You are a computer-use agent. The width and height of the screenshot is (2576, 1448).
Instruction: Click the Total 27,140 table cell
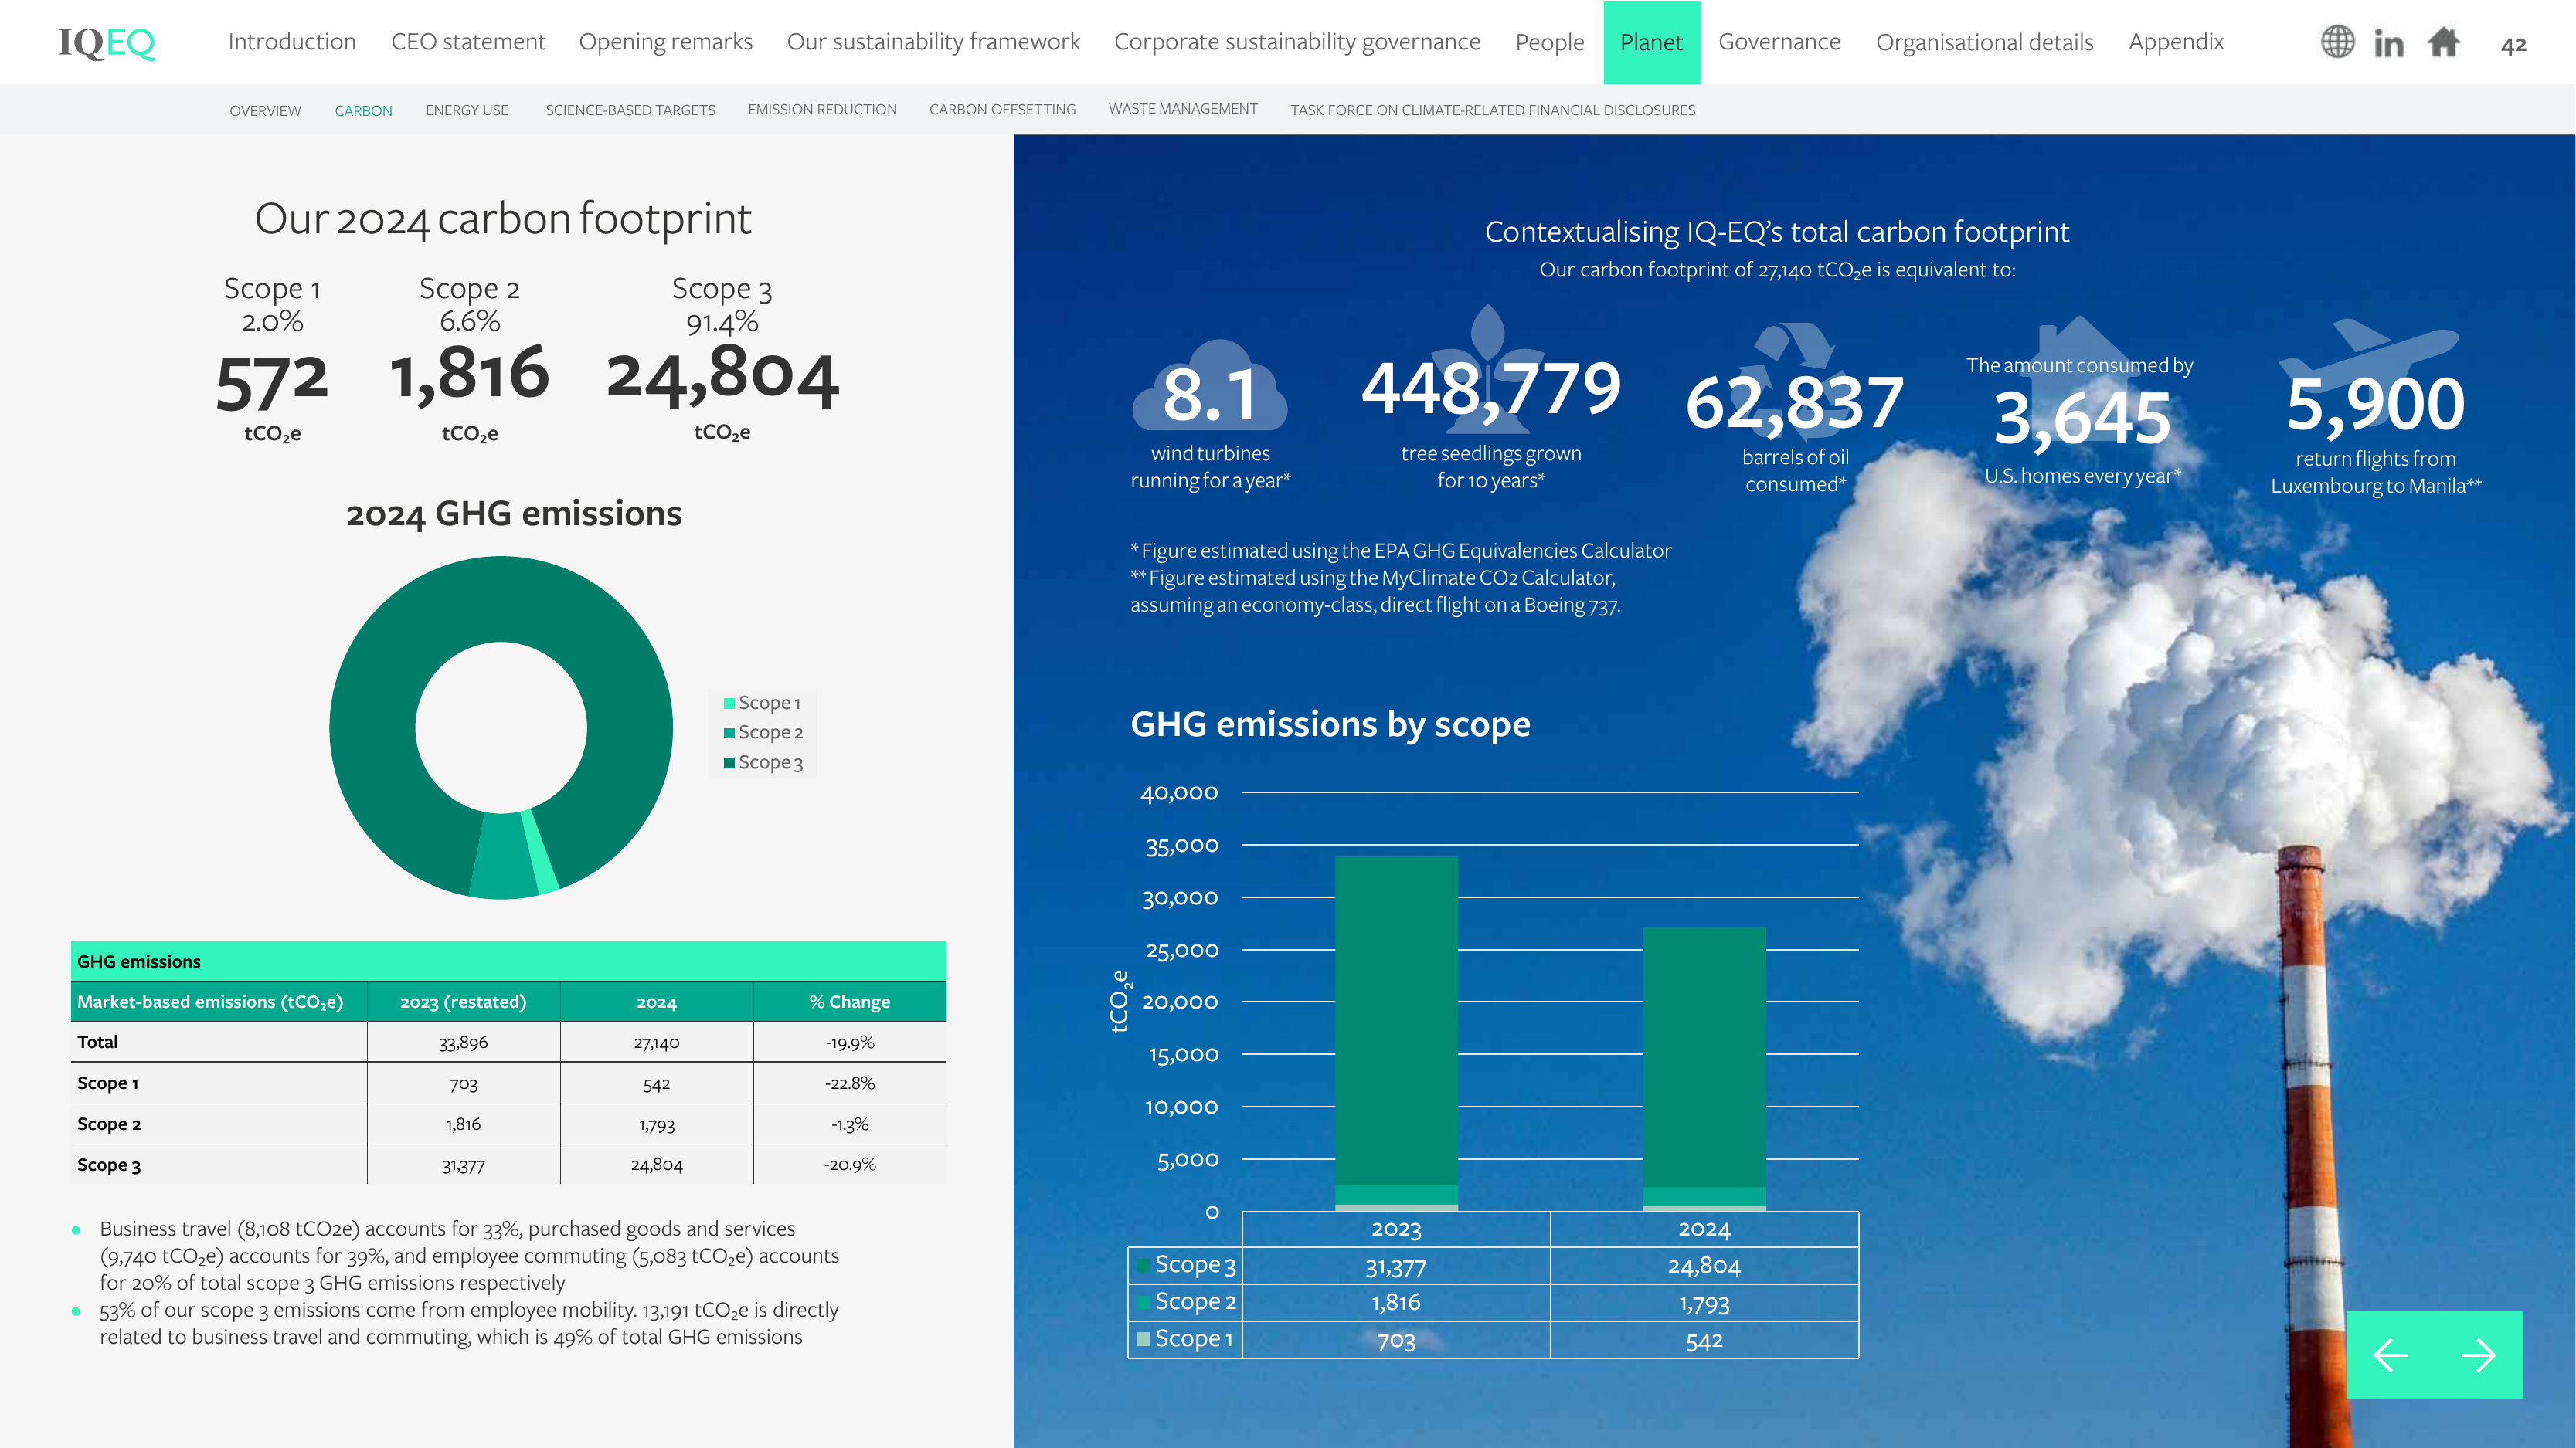[x=656, y=1043]
